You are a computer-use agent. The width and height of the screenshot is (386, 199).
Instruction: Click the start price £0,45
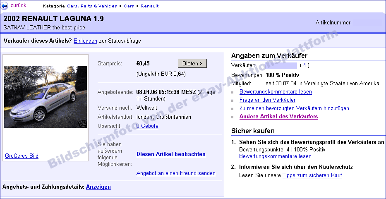click(x=143, y=64)
